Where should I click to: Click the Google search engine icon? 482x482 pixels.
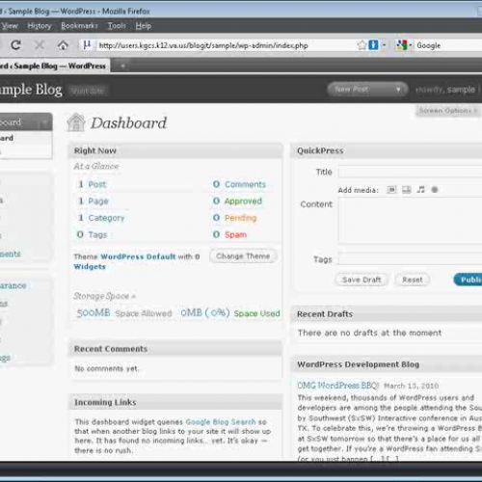tap(401, 45)
